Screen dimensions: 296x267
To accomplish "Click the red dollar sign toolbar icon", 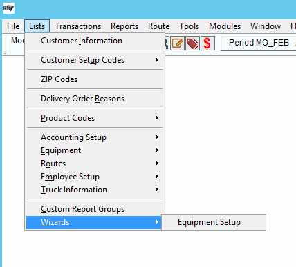I will coord(207,43).
